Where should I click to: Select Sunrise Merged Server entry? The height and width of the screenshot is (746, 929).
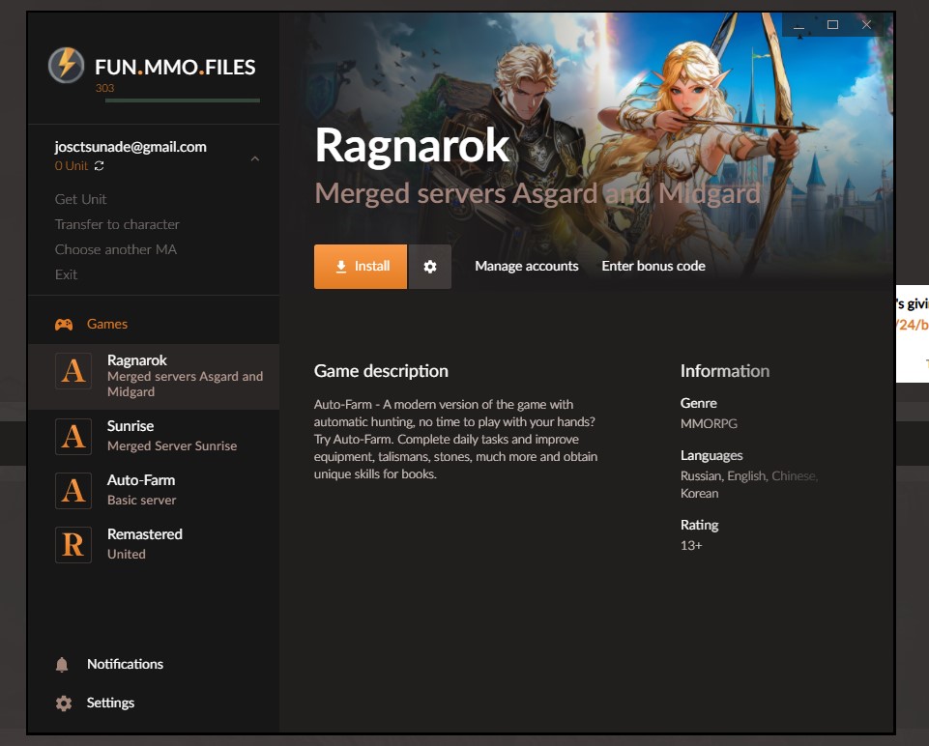[171, 436]
